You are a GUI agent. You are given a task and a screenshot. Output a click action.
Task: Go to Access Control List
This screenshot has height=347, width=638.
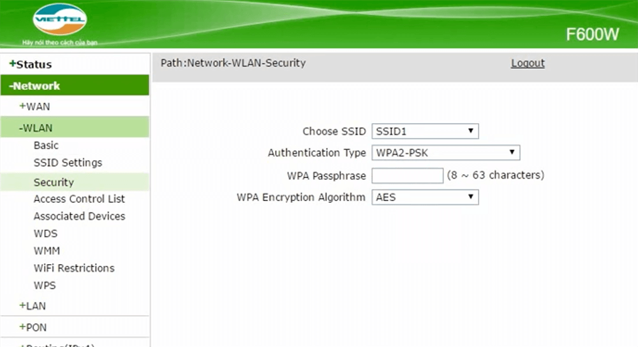pos(79,199)
